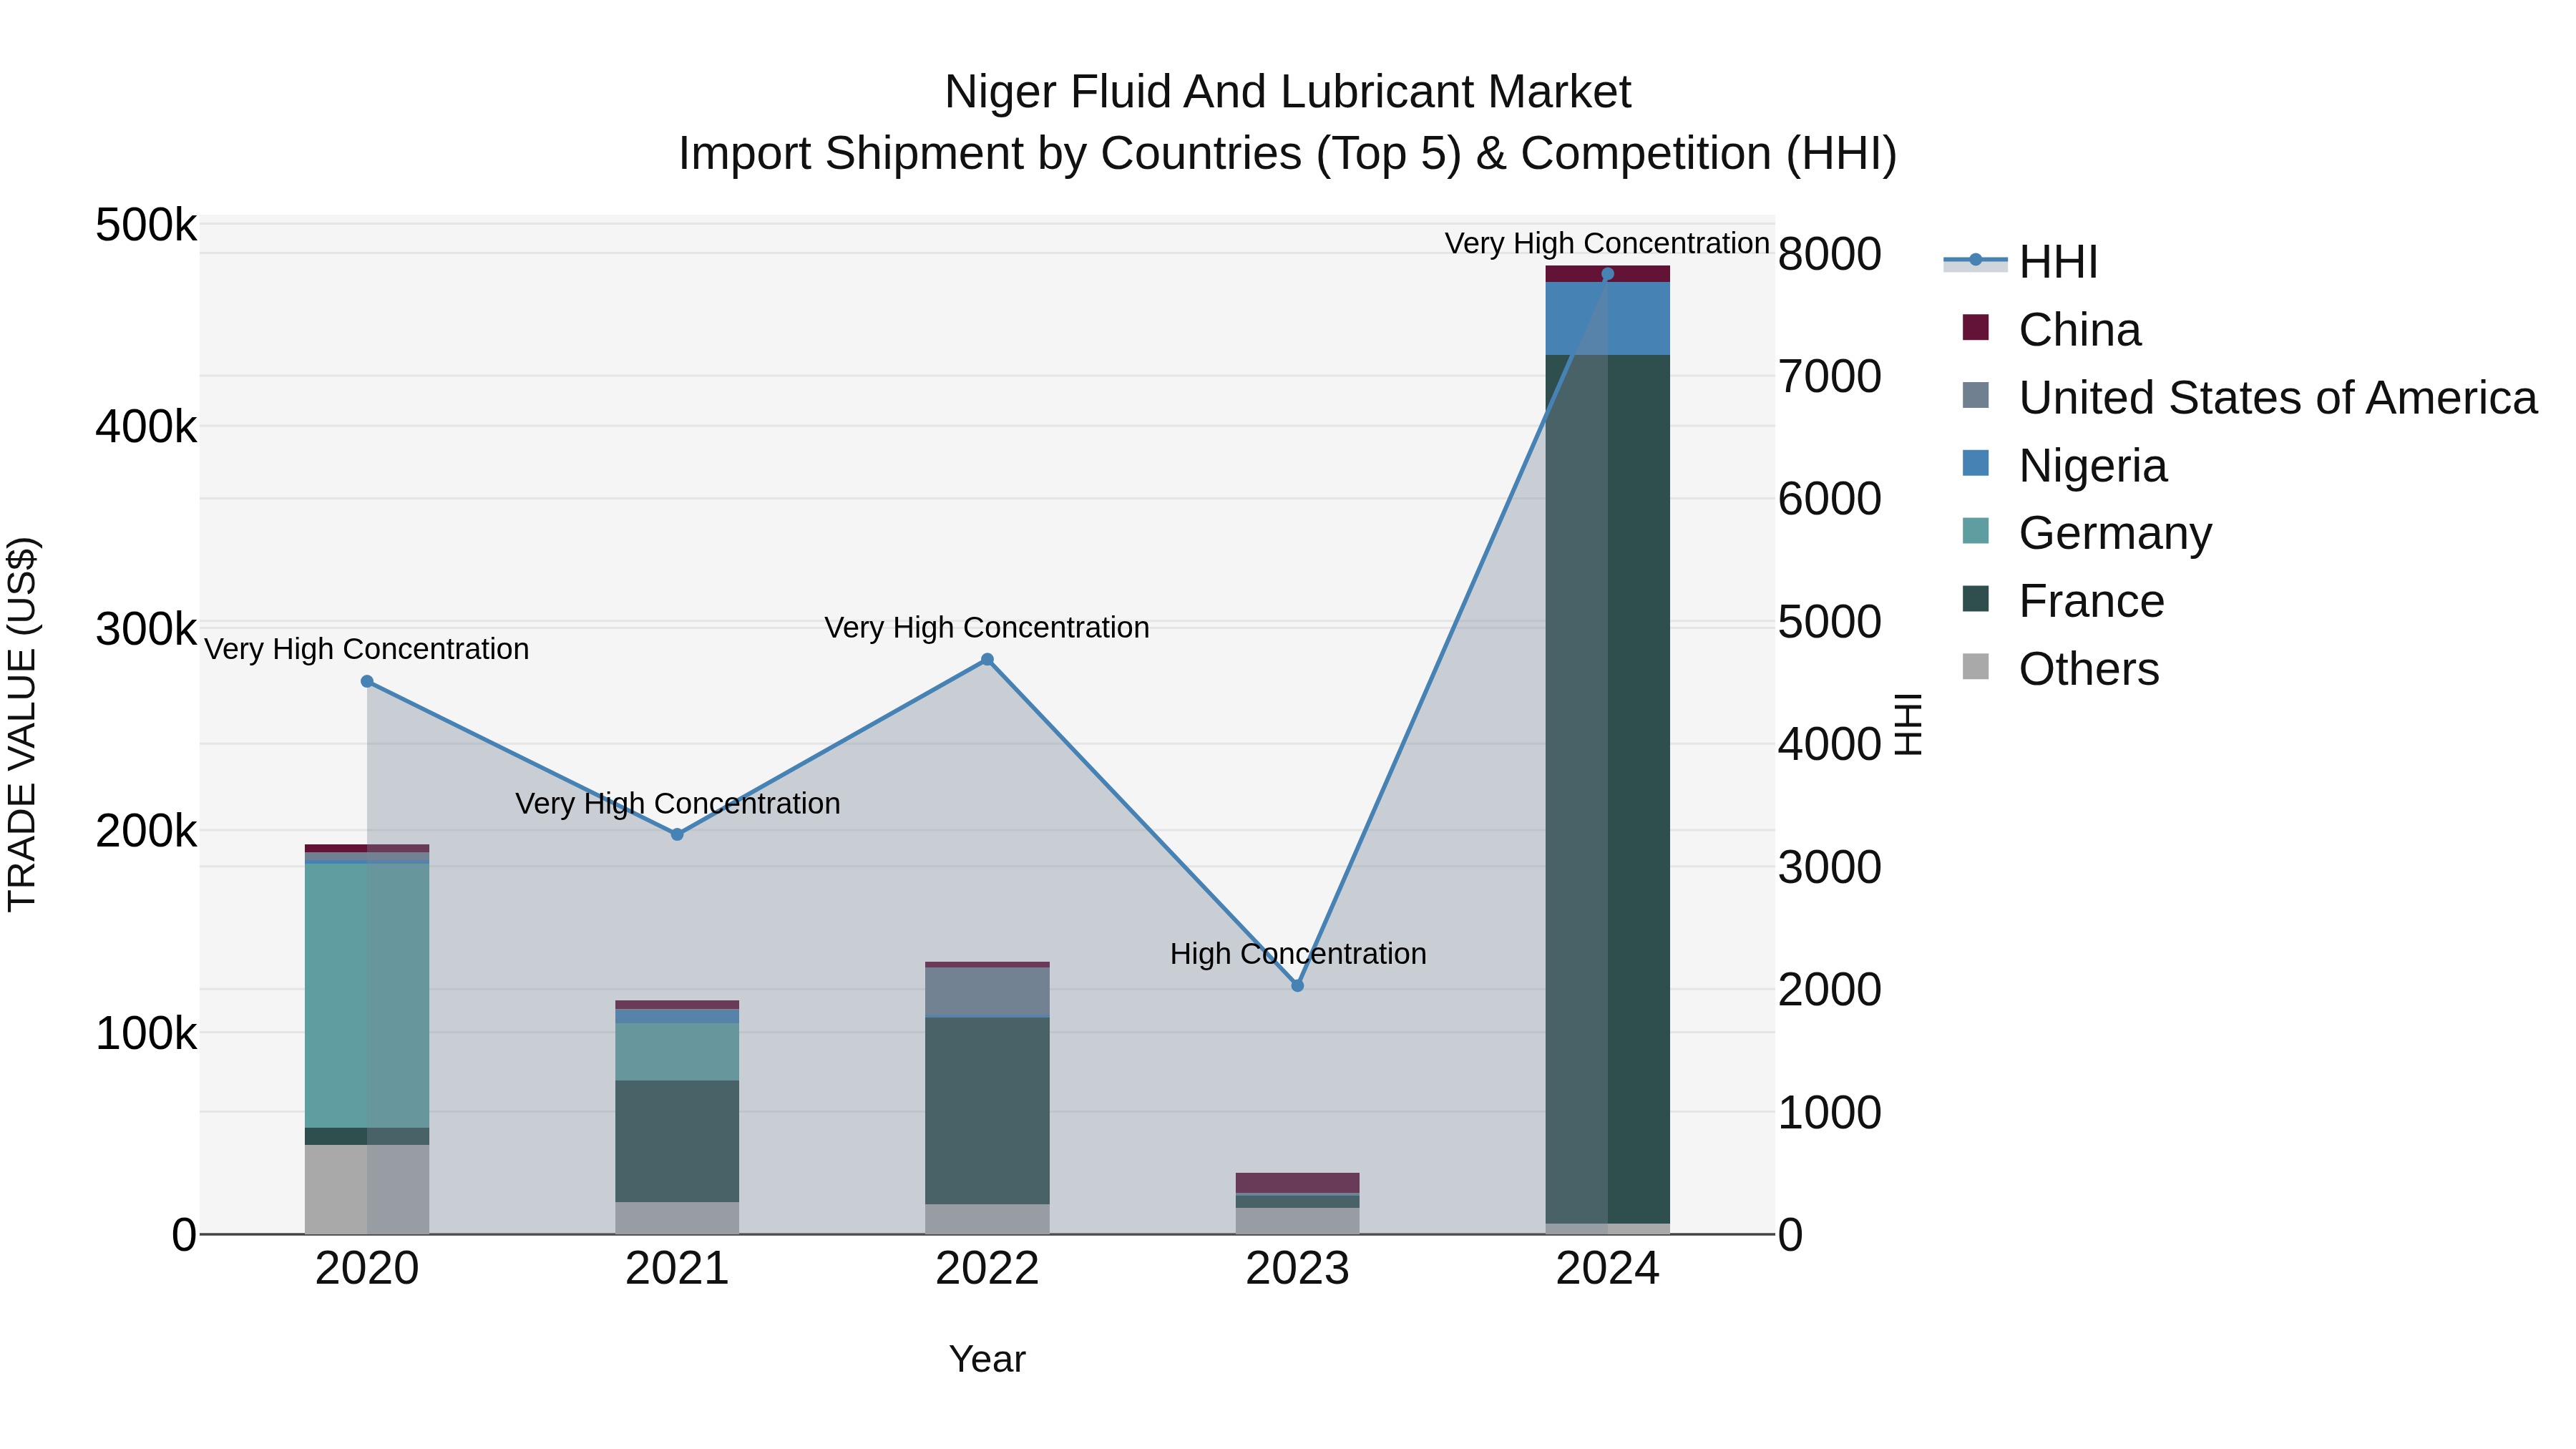The image size is (2576, 1449).
Task: Toggle United States of America legend entry
Action: (x=2250, y=397)
